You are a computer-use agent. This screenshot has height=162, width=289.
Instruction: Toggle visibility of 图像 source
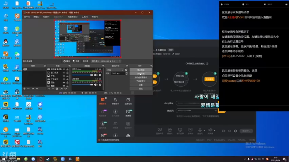point(64,82)
